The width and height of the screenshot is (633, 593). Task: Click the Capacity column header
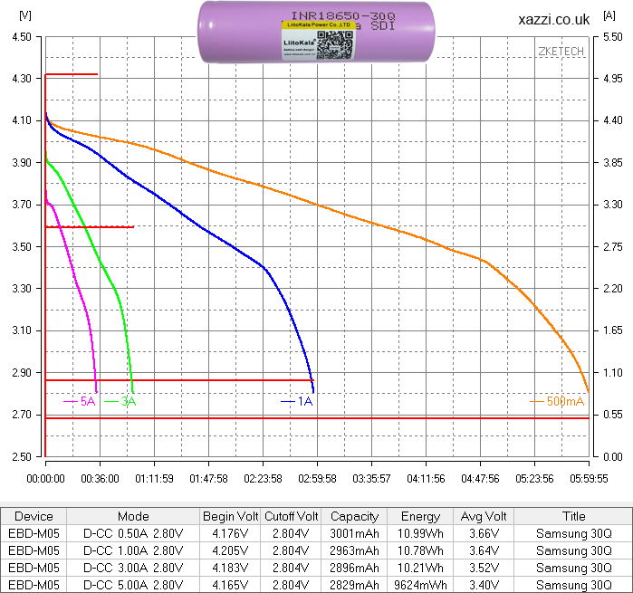[x=354, y=516]
